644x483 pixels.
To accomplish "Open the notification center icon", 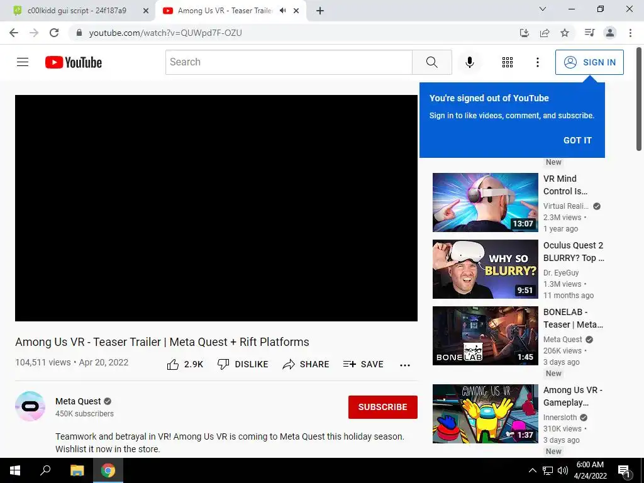I will (624, 471).
